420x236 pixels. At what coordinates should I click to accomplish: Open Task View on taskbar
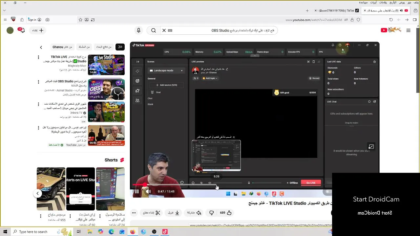(x=79, y=232)
